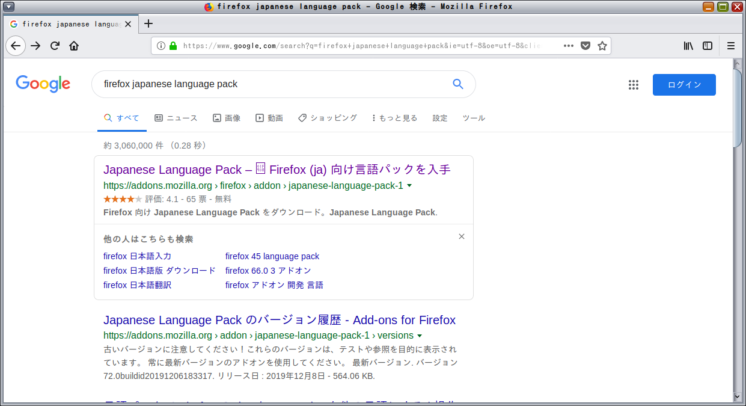Open ツール search tools
This screenshot has width=746, height=406.
474,118
